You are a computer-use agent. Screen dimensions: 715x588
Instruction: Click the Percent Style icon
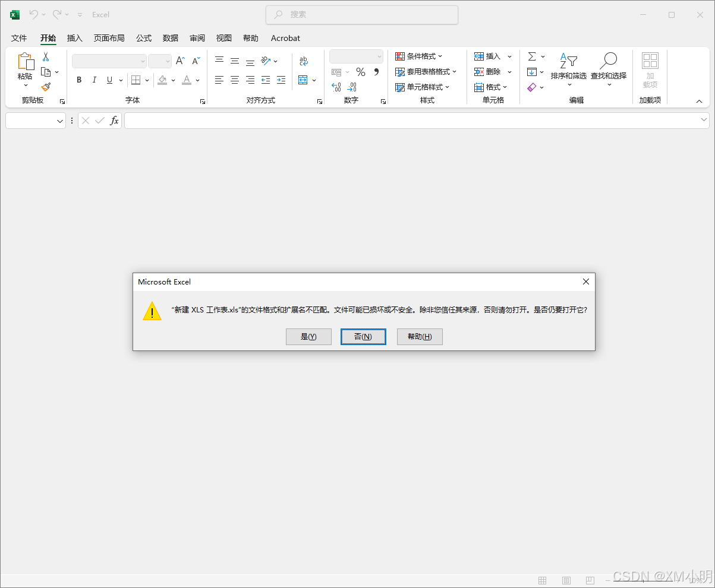click(361, 72)
